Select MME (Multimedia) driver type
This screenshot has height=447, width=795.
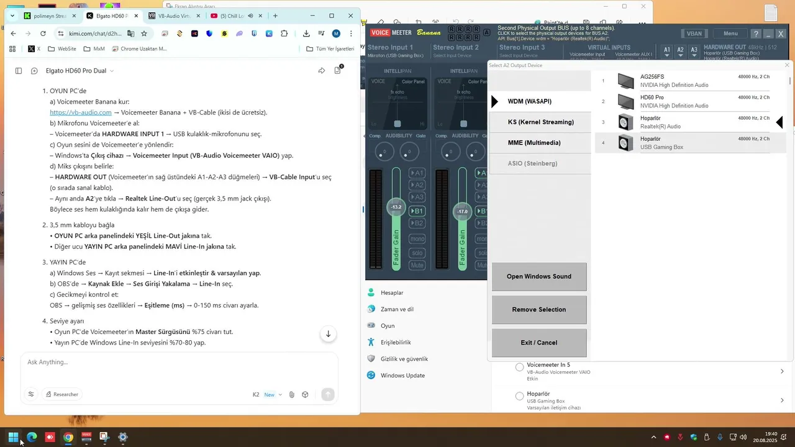tap(540, 143)
